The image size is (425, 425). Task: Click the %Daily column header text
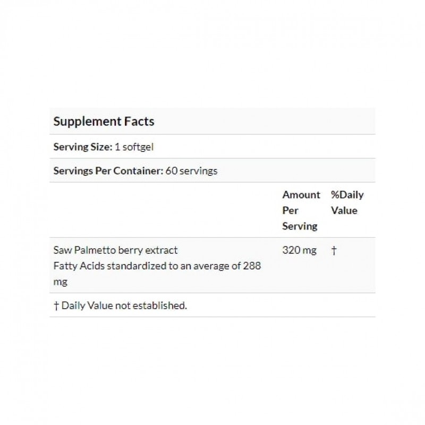(x=347, y=194)
